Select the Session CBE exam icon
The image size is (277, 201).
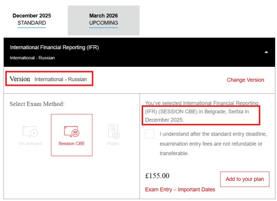click(71, 132)
